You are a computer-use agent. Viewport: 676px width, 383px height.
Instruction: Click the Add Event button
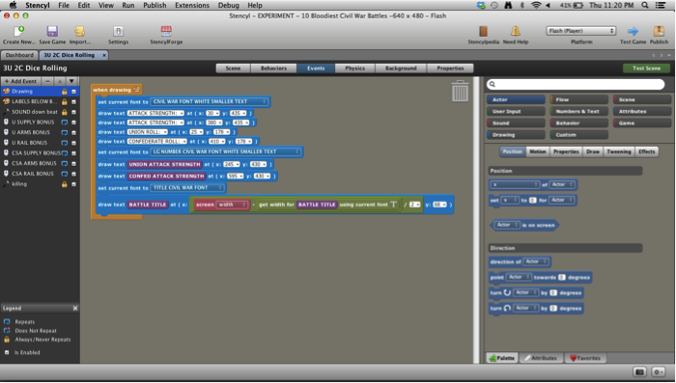coord(20,81)
